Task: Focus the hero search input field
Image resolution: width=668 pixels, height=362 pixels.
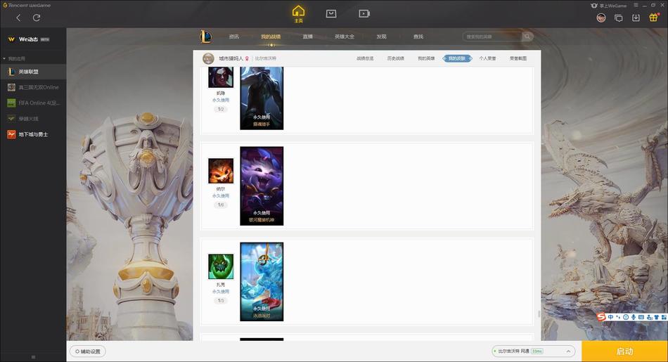Action: 492,37
